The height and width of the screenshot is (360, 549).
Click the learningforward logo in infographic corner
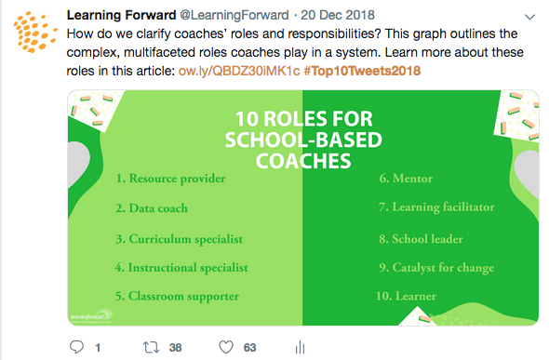(92, 316)
